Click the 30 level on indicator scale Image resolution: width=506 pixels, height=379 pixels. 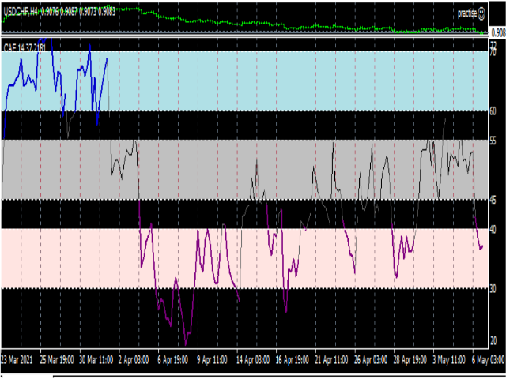pos(493,289)
